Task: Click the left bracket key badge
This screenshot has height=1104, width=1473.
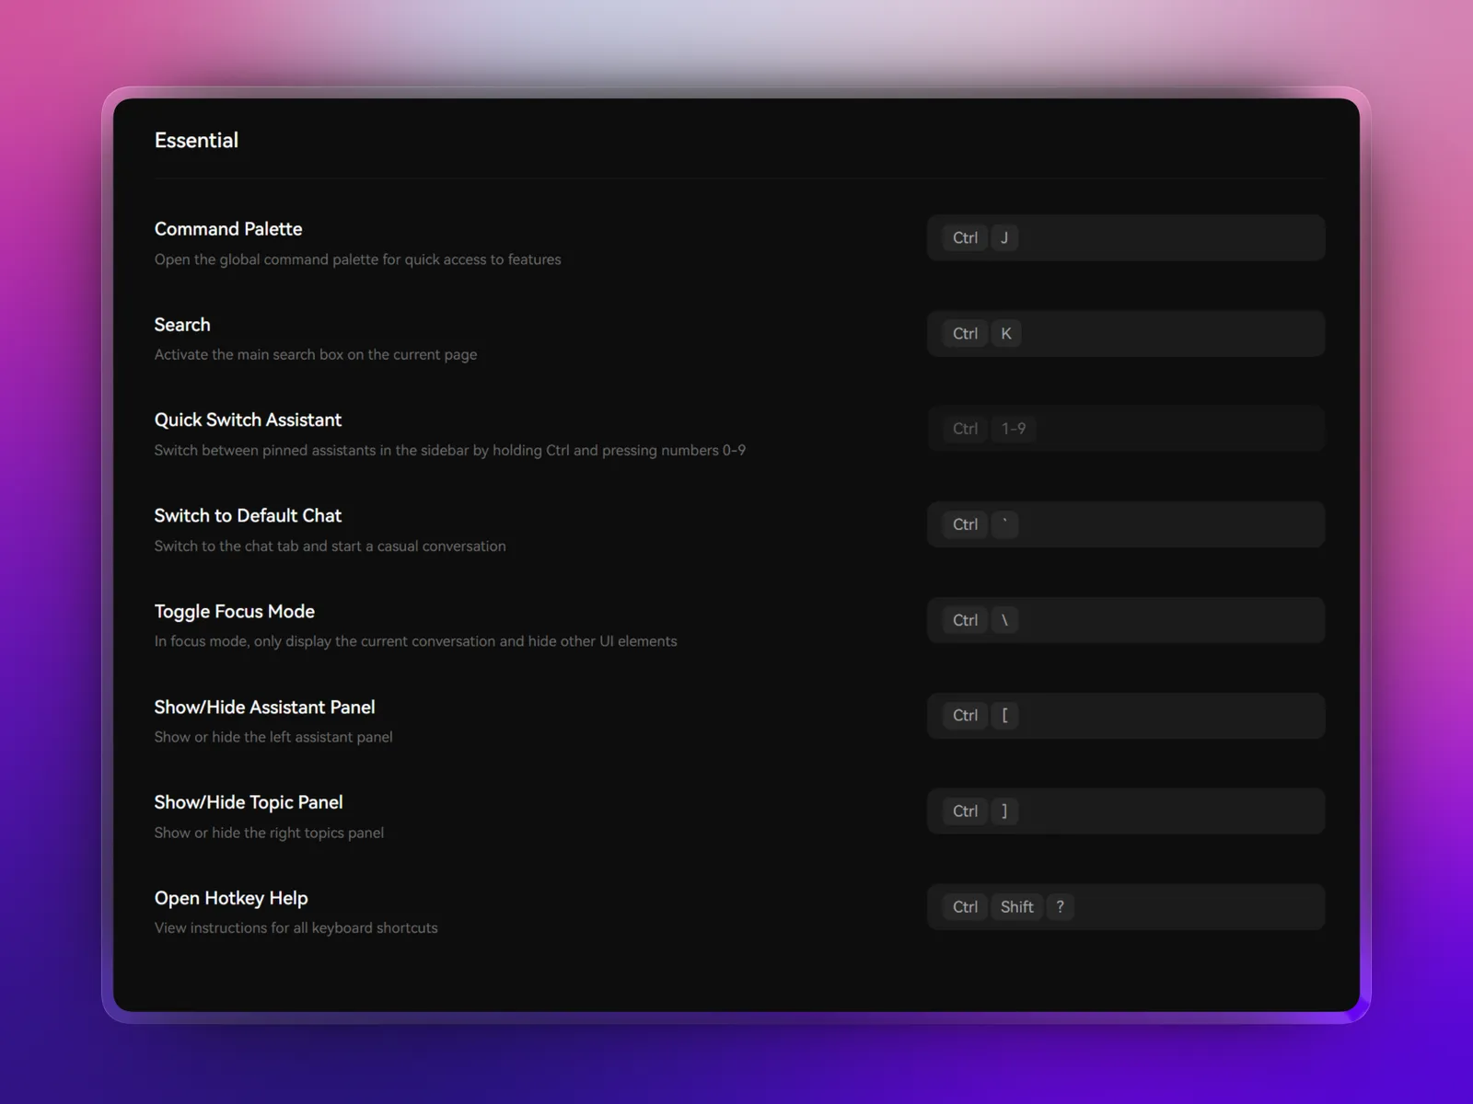Action: 1004,716
